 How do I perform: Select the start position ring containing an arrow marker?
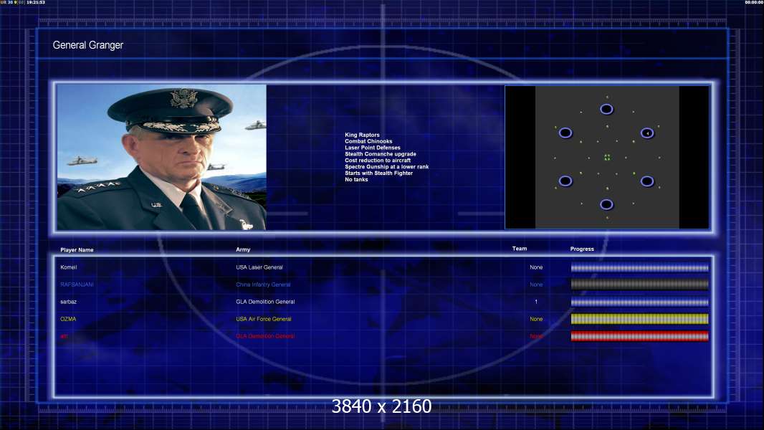(647, 133)
